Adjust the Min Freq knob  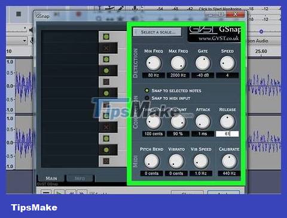tap(154, 63)
